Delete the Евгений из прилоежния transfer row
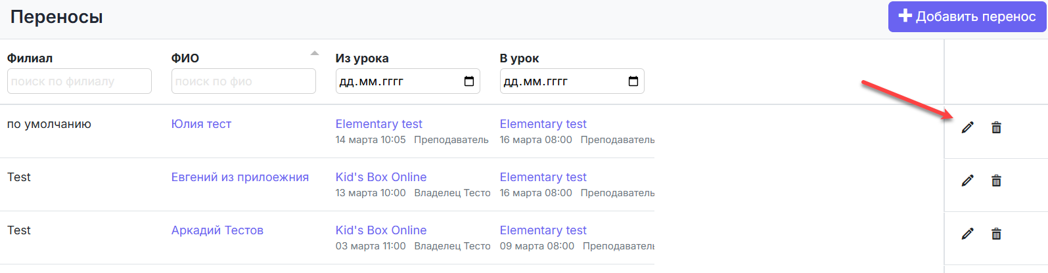 point(996,180)
